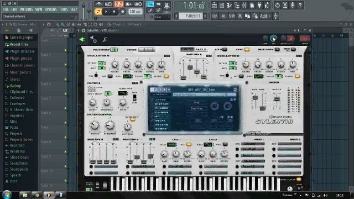
Task: Open the browser view icon
Action: (237, 5)
